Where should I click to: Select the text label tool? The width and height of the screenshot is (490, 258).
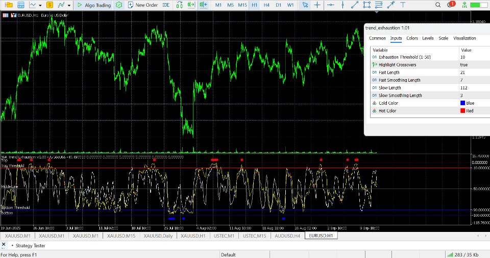(x=403, y=5)
